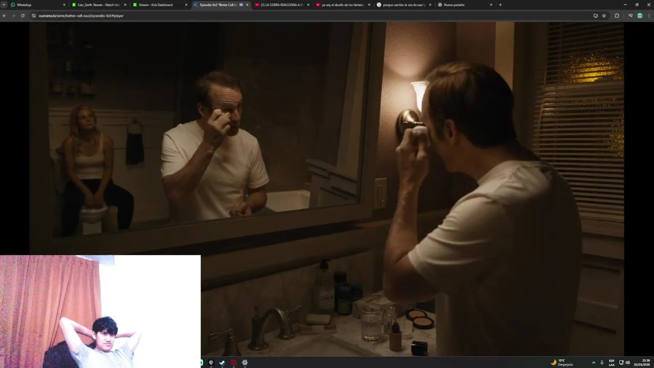This screenshot has width=654, height=368.
Task: Open the settings gear taskbar icon
Action: (x=245, y=363)
